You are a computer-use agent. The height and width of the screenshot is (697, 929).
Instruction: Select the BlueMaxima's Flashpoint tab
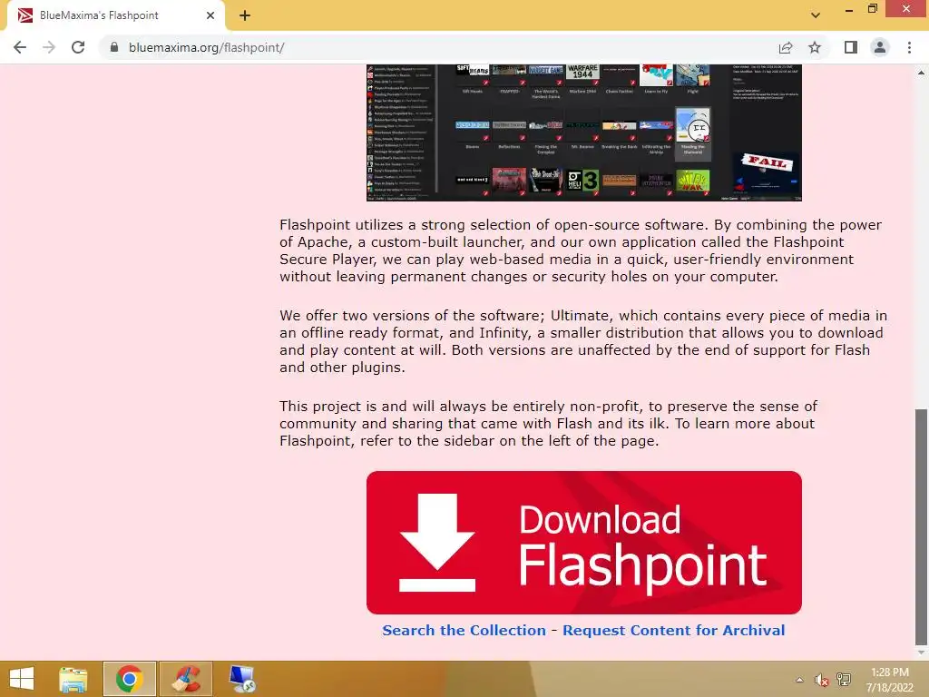[x=115, y=15]
